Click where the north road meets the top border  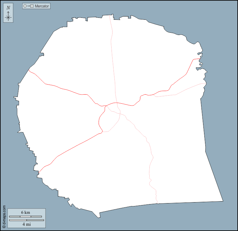110,15
